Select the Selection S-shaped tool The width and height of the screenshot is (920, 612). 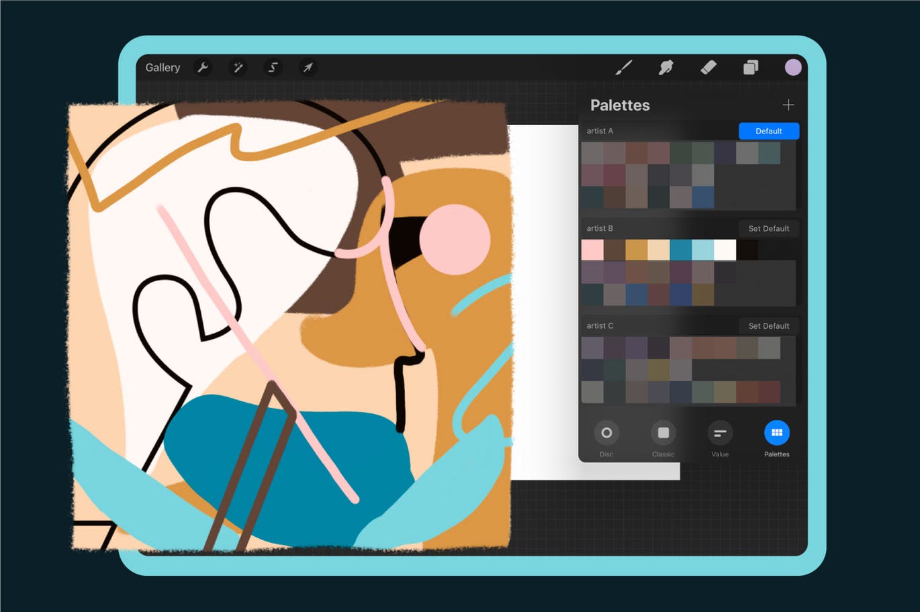pyautogui.click(x=273, y=67)
